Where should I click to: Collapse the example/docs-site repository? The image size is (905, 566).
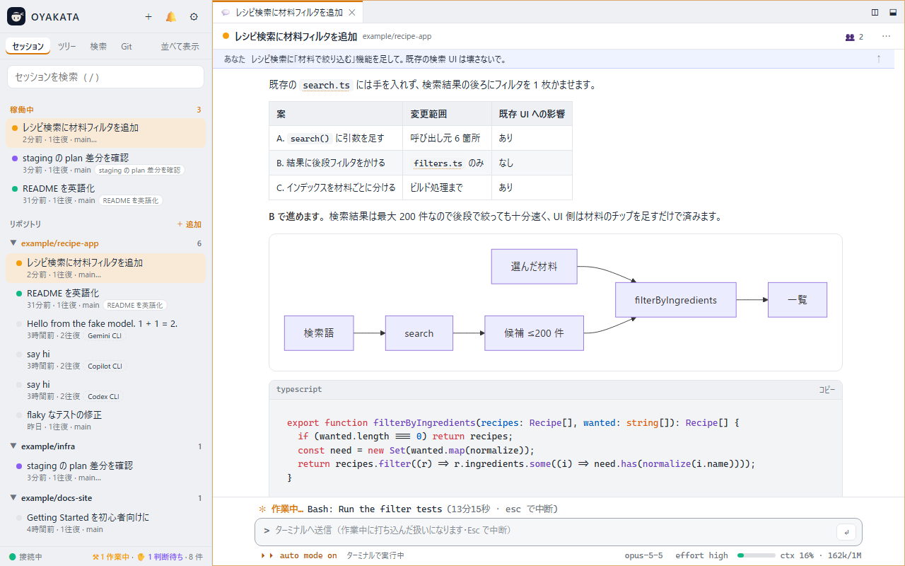[x=13, y=498]
